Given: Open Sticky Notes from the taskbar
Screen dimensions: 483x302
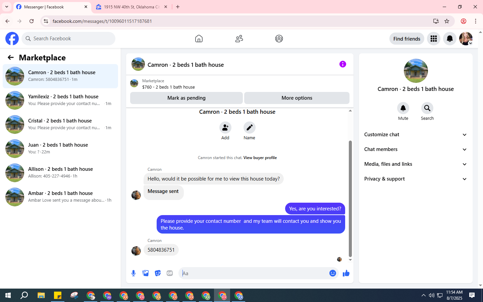Looking at the screenshot, I should [x=58, y=295].
